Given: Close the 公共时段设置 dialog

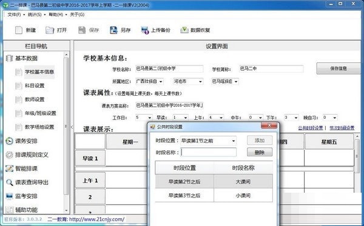Looking at the screenshot, I should [269, 125].
